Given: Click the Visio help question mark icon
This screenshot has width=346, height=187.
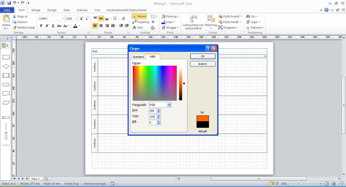Looking at the screenshot, I should coord(326,10).
